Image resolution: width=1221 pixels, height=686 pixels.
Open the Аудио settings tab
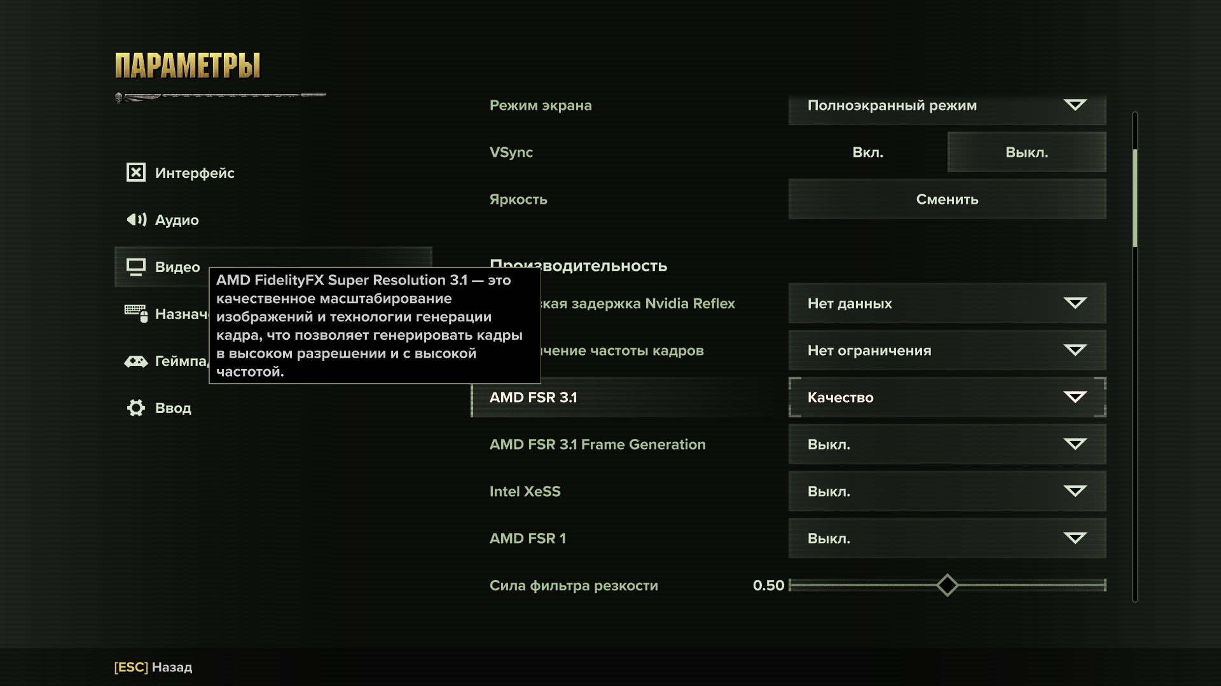pos(177,220)
